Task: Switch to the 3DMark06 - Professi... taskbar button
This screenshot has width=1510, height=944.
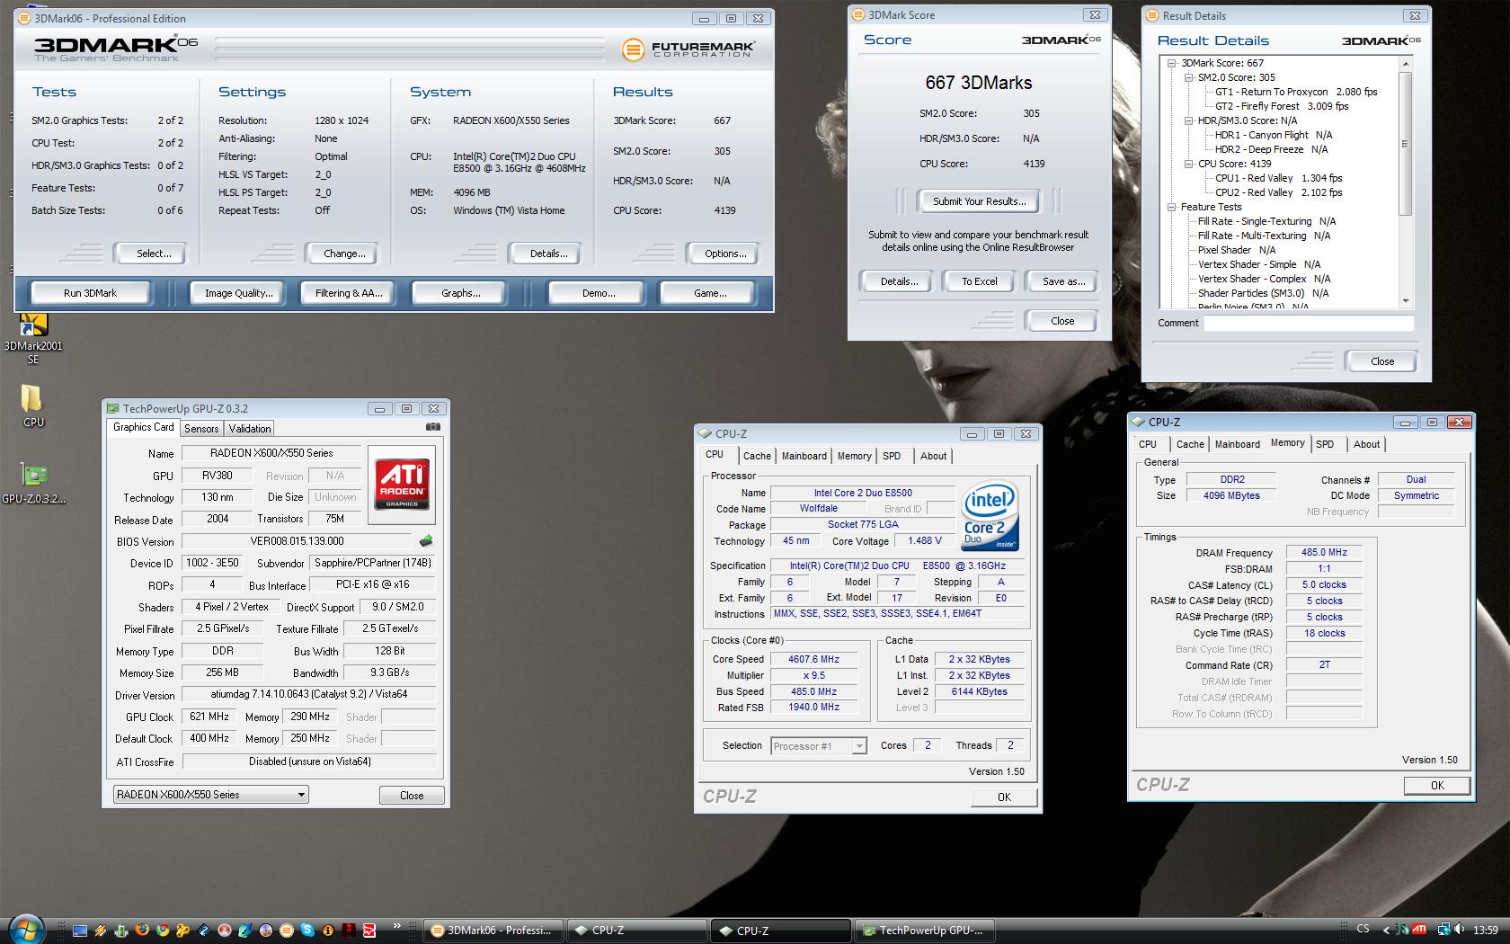Action: [x=493, y=931]
